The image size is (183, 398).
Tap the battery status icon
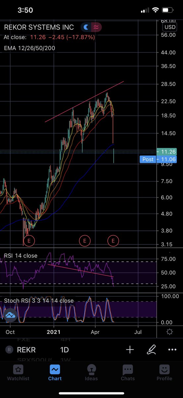(x=168, y=10)
